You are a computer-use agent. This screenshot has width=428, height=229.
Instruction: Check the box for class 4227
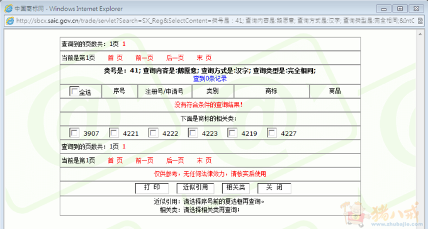point(272,133)
